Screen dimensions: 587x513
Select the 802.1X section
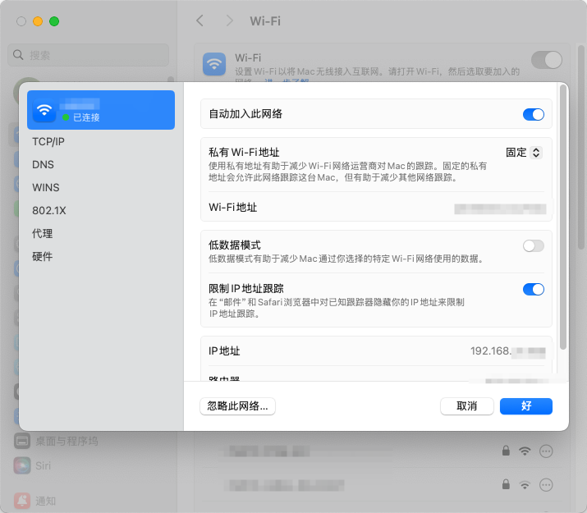[x=49, y=211]
